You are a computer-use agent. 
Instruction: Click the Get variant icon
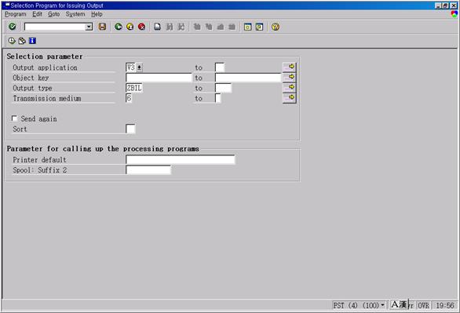22,41
